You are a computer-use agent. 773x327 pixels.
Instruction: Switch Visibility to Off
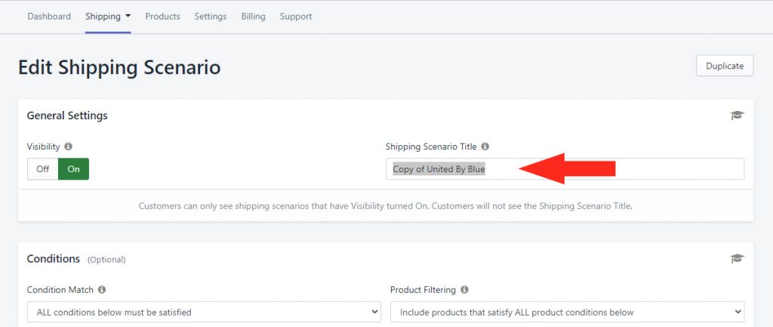point(43,168)
